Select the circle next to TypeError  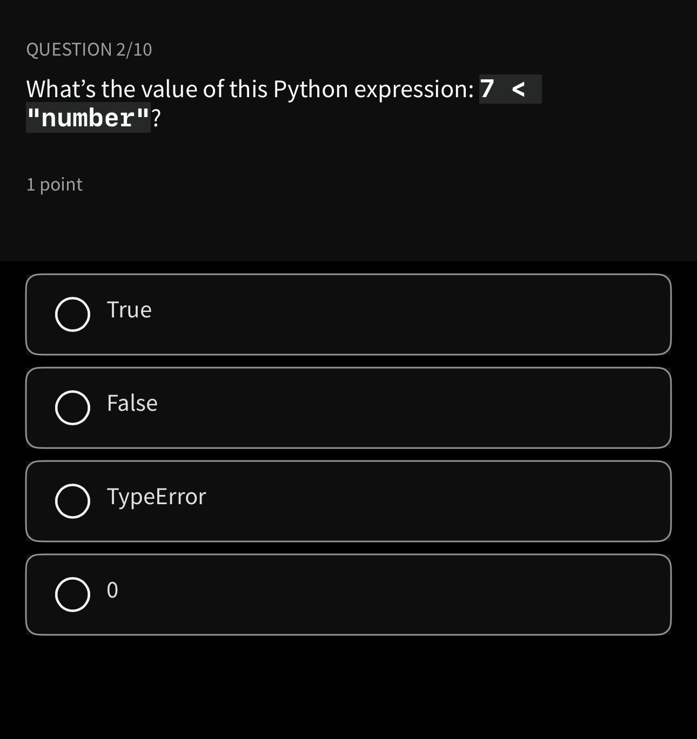point(72,500)
